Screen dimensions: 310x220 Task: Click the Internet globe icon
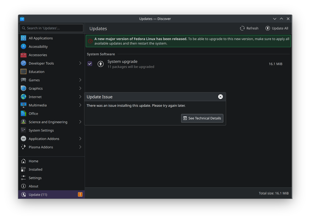coord(23,97)
